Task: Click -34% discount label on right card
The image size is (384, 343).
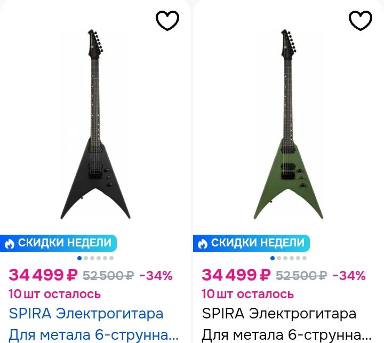Action: click(349, 276)
